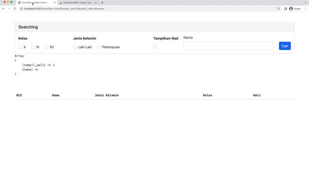
Task: Select the Perempuan radio button
Action: click(98, 47)
